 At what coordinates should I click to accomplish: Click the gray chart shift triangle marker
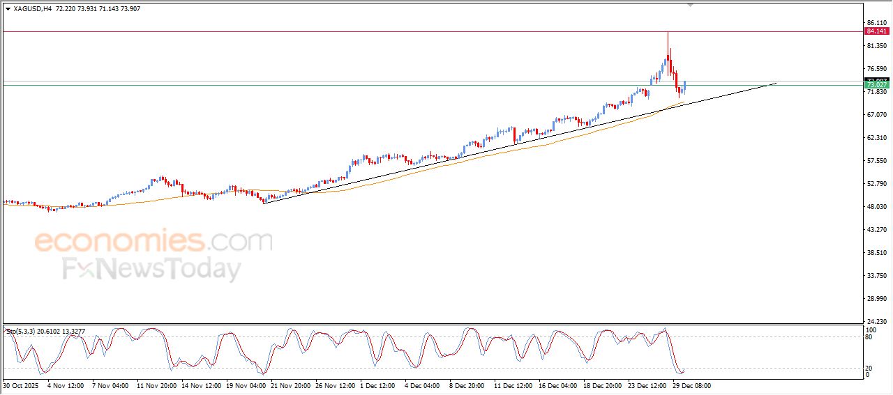(691, 5)
